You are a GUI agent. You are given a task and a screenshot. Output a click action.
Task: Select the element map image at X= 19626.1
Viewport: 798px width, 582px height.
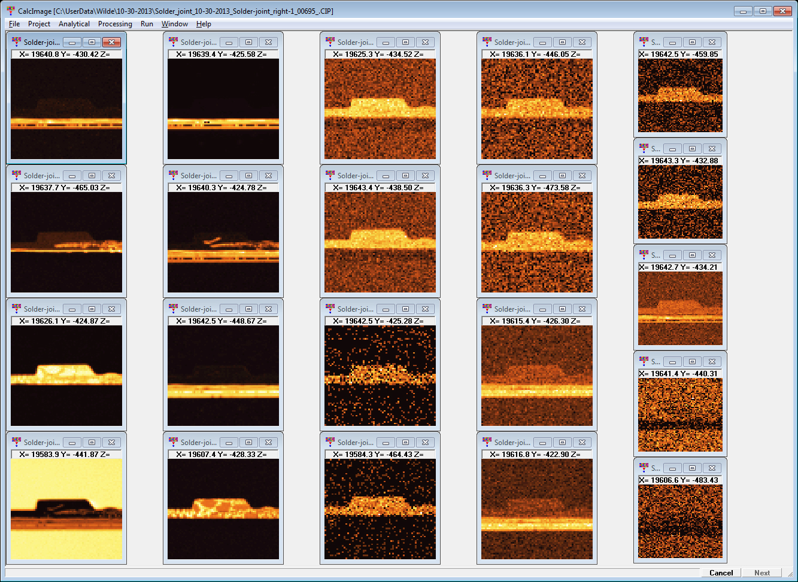coord(66,376)
